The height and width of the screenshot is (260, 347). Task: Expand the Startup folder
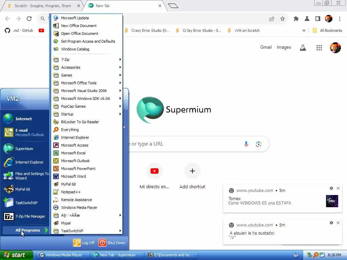tap(87, 114)
